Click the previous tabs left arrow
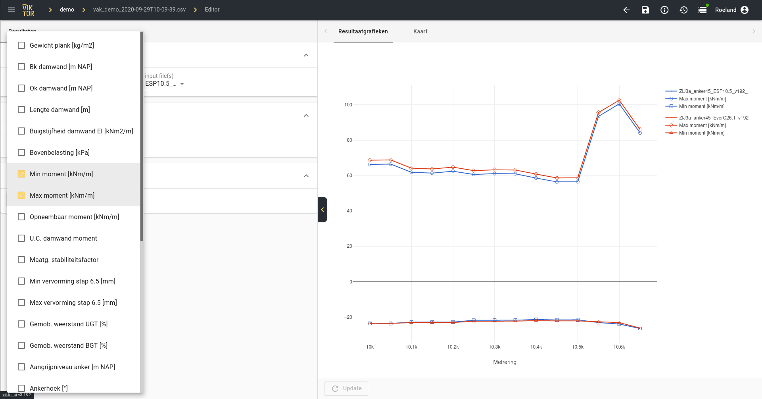 [326, 31]
